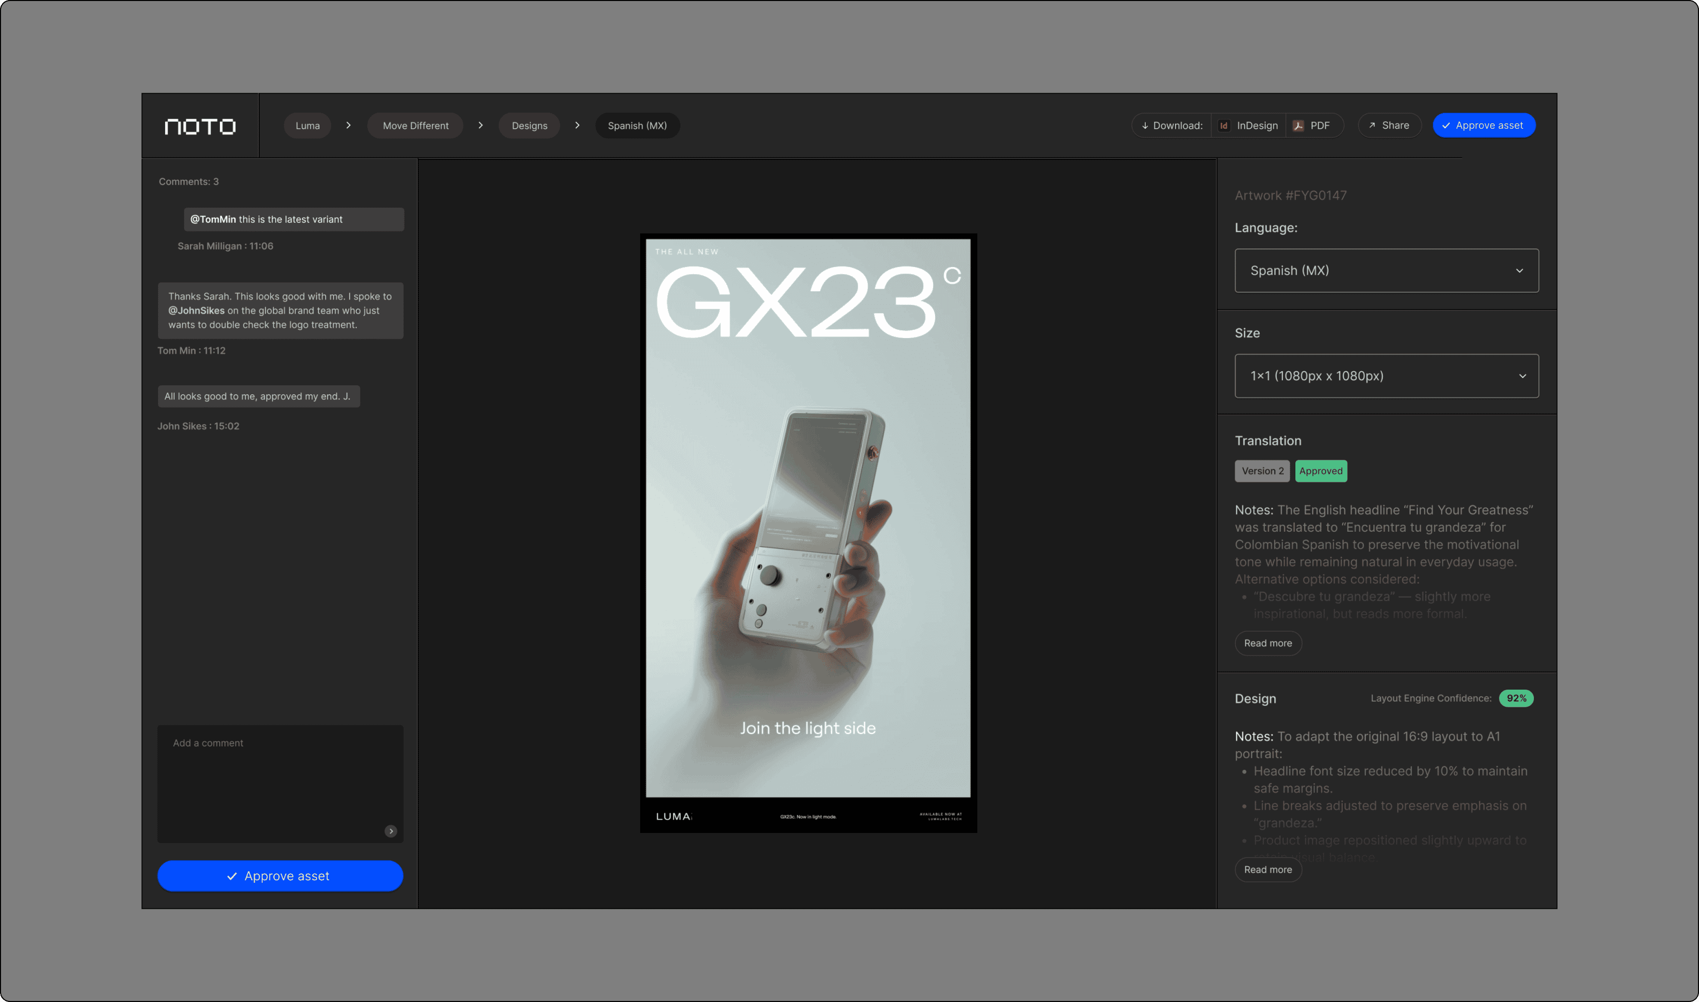Click the Noto logo in header
The height and width of the screenshot is (1002, 1699).
pos(200,126)
